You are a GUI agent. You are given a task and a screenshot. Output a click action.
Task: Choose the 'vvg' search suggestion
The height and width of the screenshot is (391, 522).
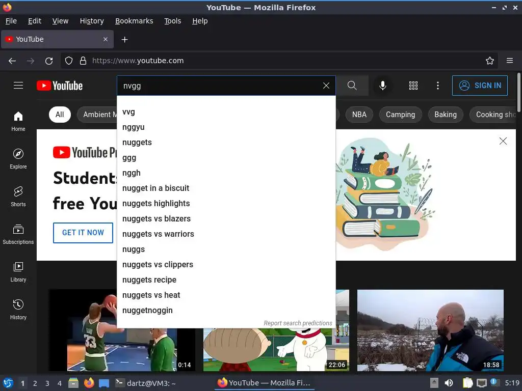226,112
